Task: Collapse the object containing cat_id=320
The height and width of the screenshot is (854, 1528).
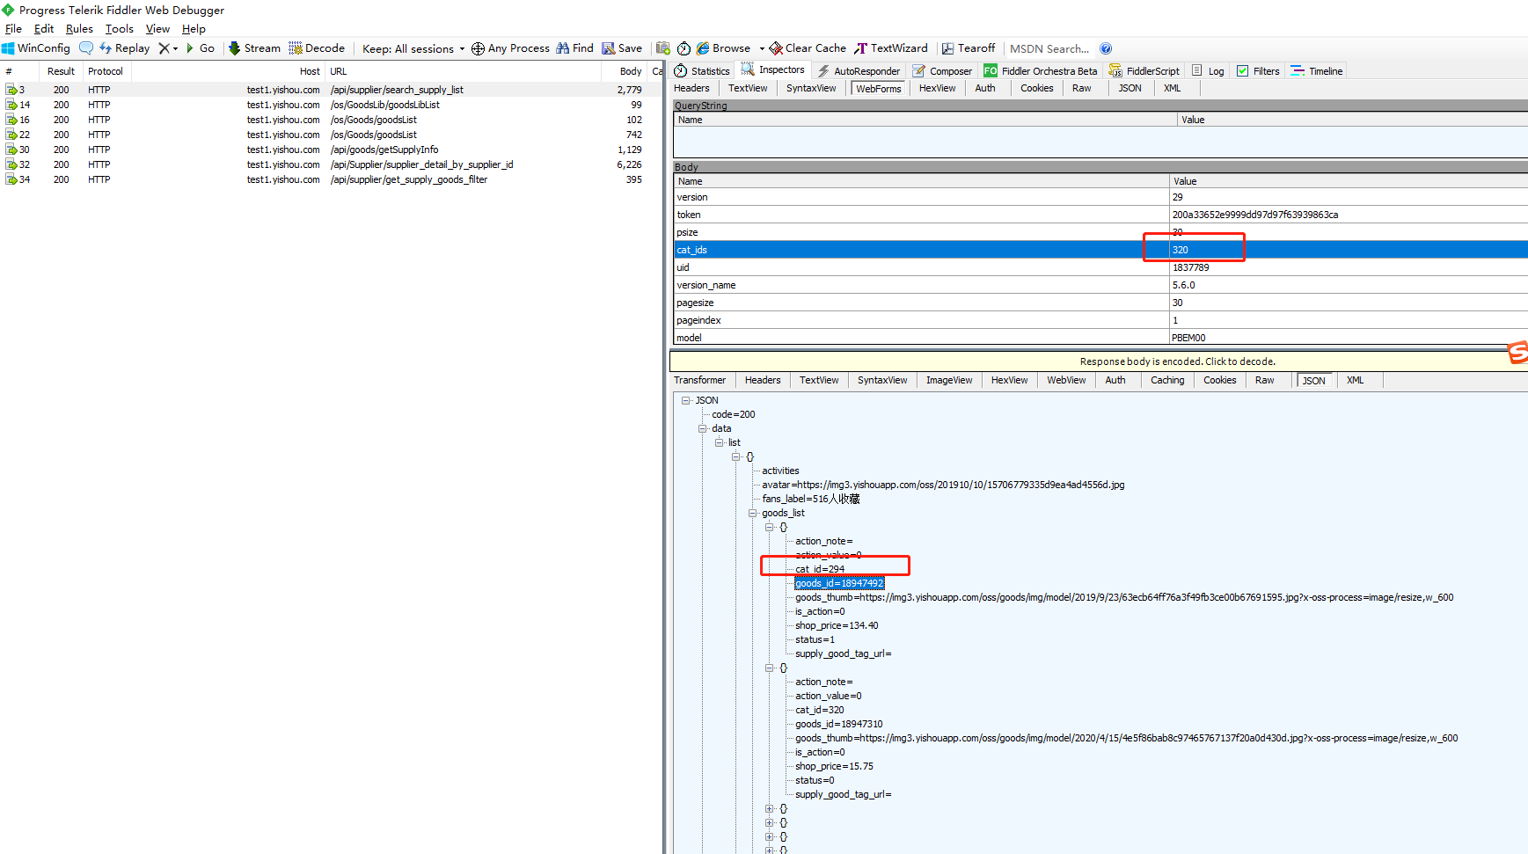Action: 769,668
